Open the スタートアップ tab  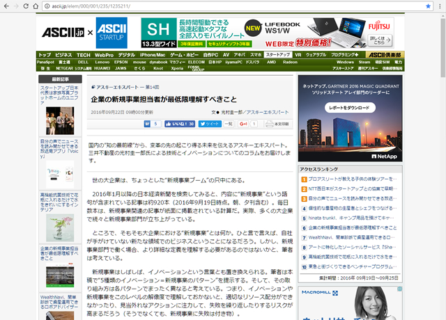tap(278, 54)
